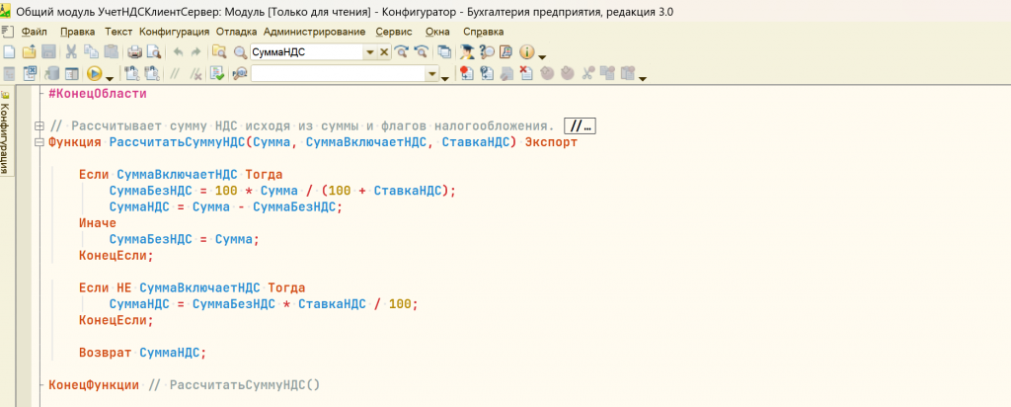
Task: Open file using folder toolbar icon
Action: tap(29, 52)
